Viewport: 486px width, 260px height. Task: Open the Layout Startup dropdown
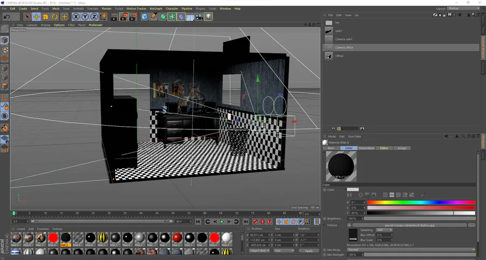(463, 9)
